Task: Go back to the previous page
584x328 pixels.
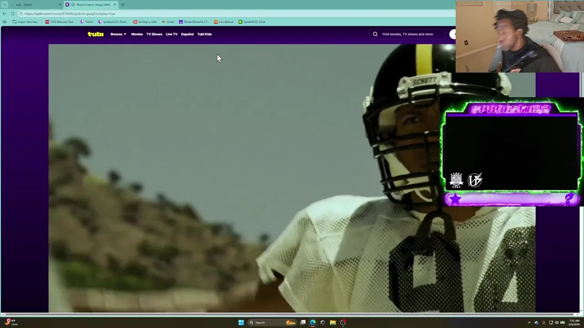Action: pyautogui.click(x=5, y=14)
